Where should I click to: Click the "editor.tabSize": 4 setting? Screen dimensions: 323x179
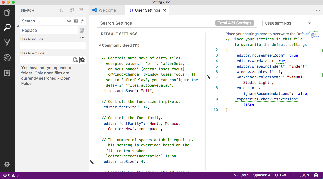point(123,162)
